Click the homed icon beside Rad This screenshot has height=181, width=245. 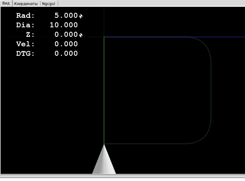coord(81,16)
